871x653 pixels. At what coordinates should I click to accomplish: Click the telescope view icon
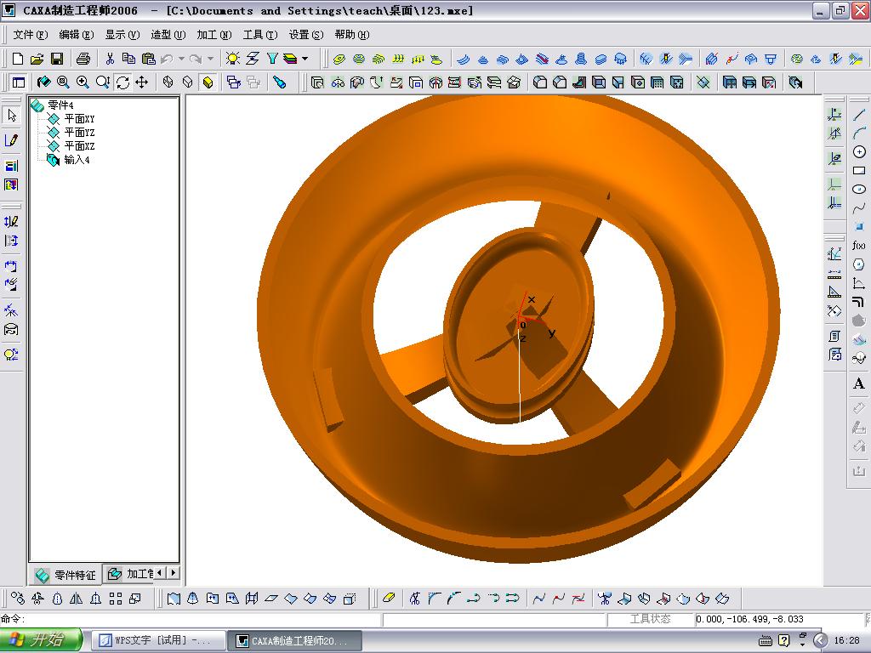click(x=279, y=82)
